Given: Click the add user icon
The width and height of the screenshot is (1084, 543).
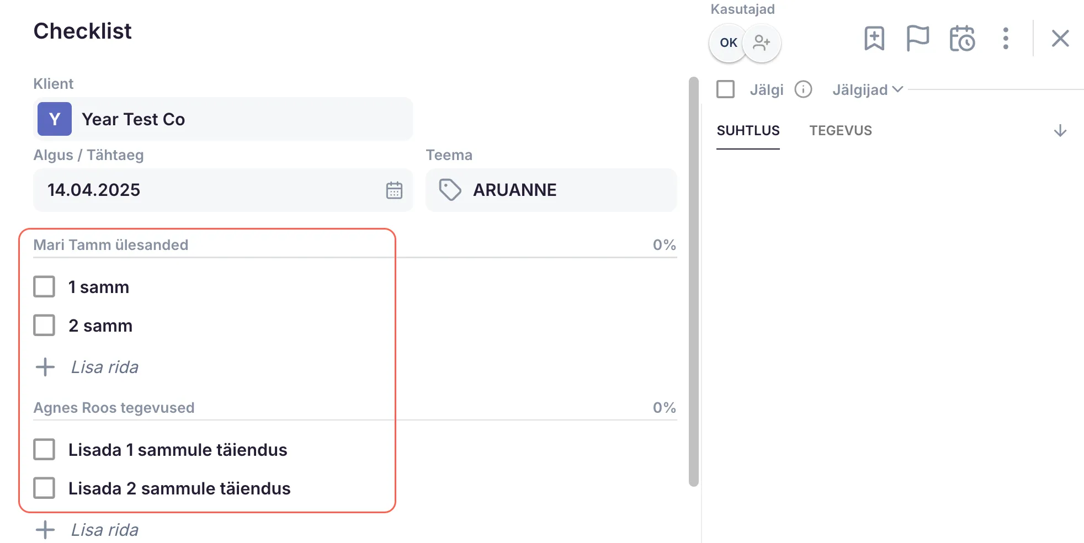Looking at the screenshot, I should (x=762, y=42).
